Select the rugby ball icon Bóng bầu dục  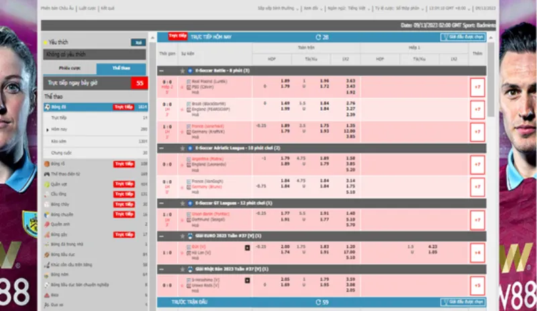(x=47, y=255)
